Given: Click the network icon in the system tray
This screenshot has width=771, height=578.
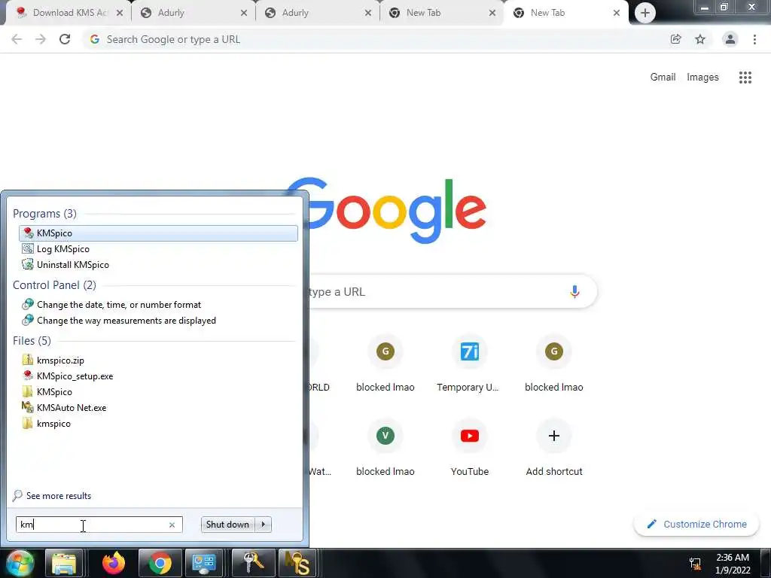Looking at the screenshot, I should pyautogui.click(x=695, y=563).
